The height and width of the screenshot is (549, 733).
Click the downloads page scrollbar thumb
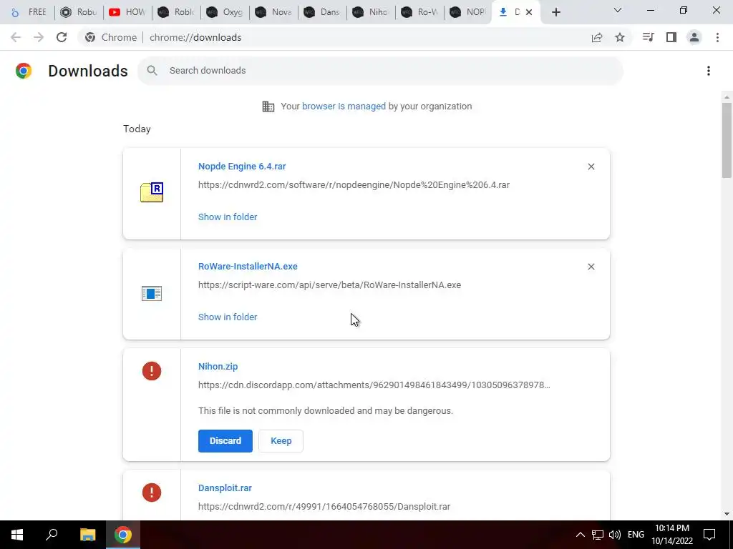tap(727, 140)
